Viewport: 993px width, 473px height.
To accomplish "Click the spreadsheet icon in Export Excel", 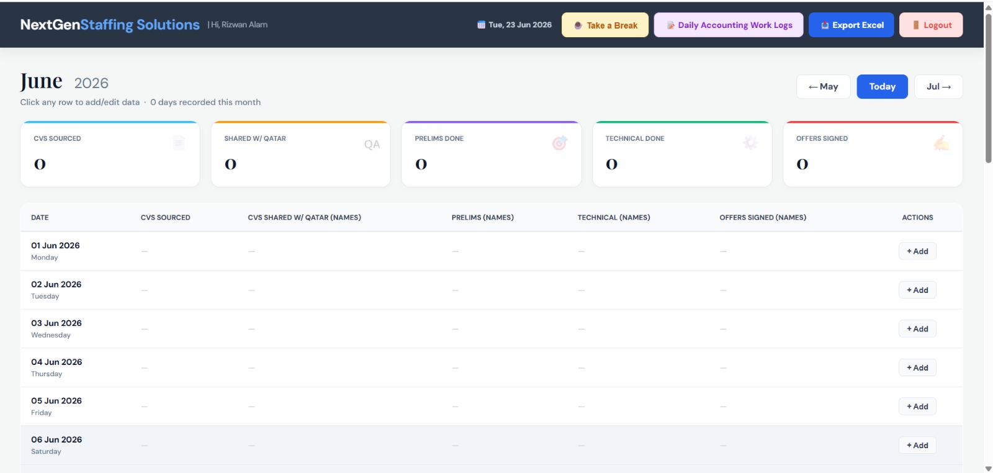I will 825,25.
